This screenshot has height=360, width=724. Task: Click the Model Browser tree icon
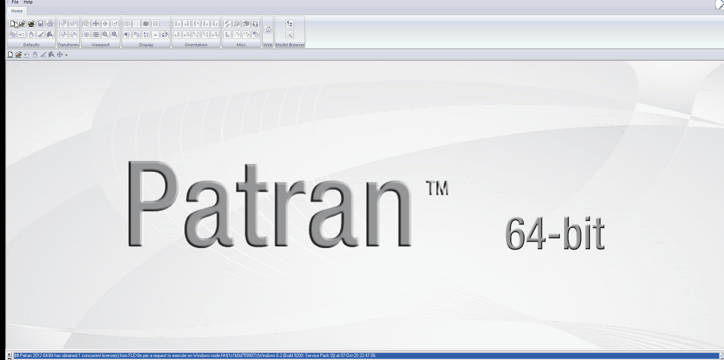[289, 24]
